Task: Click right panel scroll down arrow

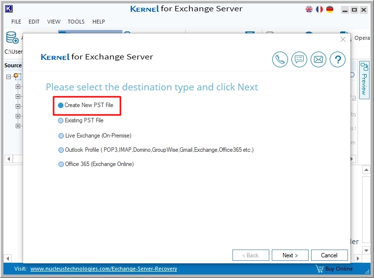Action: [366, 250]
